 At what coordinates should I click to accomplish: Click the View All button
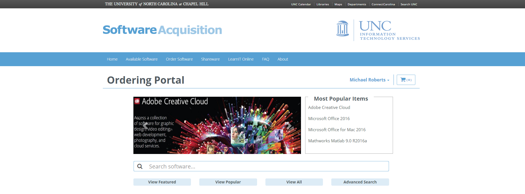point(294,182)
